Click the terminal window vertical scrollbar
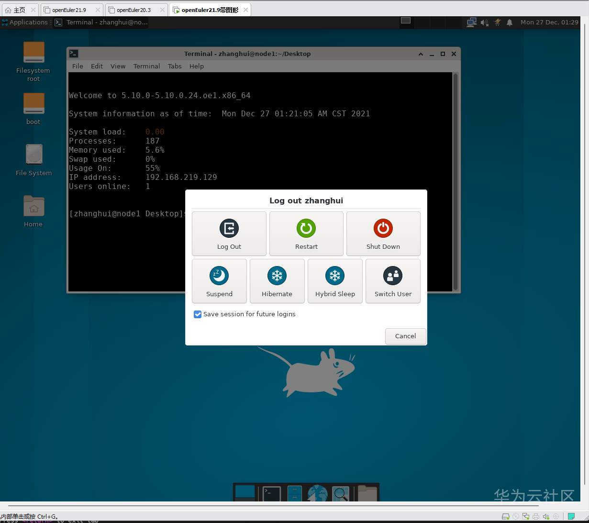 [x=456, y=182]
